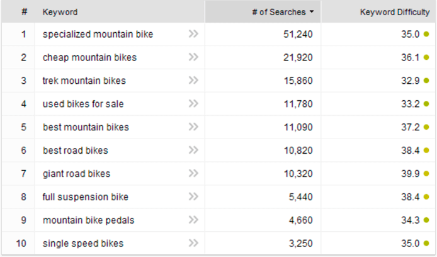
Task: Click the green dot beside 32.9 difficulty
Action: (426, 81)
